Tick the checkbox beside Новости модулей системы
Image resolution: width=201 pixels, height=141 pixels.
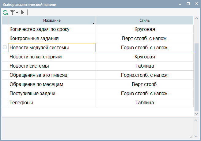pos(5,47)
